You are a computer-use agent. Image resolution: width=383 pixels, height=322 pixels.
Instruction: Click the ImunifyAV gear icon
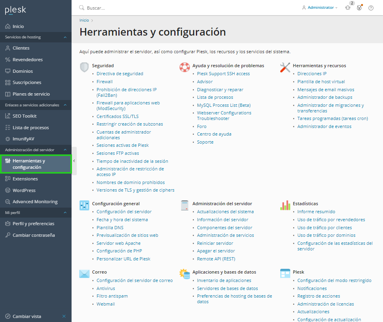[8, 139]
